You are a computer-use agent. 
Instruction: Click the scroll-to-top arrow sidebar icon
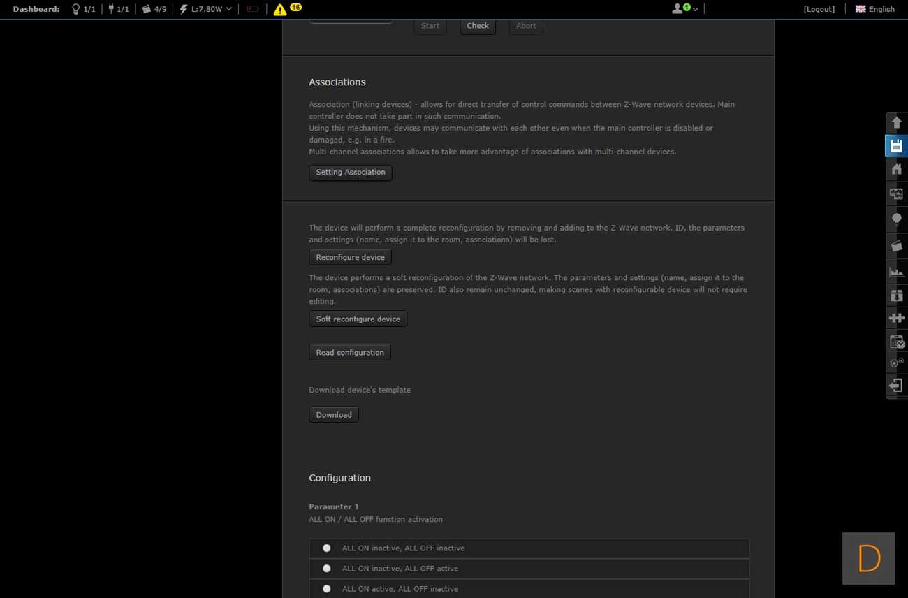pos(897,123)
